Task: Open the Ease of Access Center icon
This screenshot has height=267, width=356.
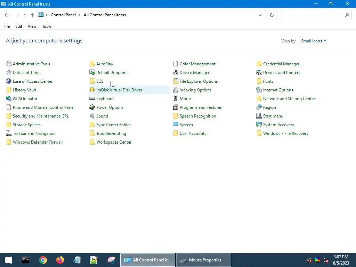Action: click(x=9, y=81)
